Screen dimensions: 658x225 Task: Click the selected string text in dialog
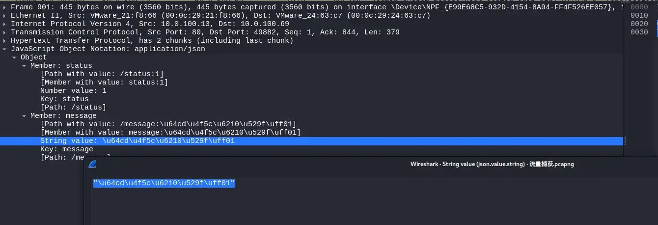[x=164, y=183]
